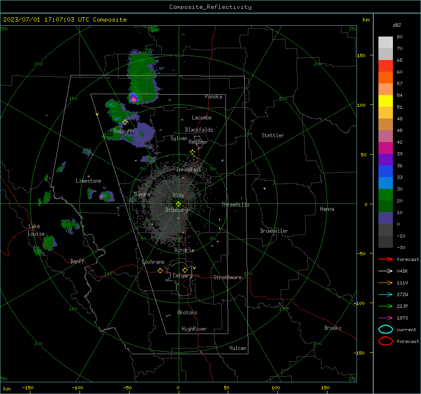Select the 0 dBZ purple color swatch
Screen dimensions: 421x394
[x=385, y=218]
